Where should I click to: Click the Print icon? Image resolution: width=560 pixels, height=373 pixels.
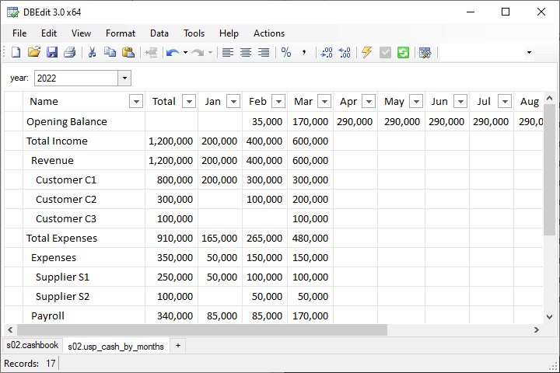click(70, 53)
